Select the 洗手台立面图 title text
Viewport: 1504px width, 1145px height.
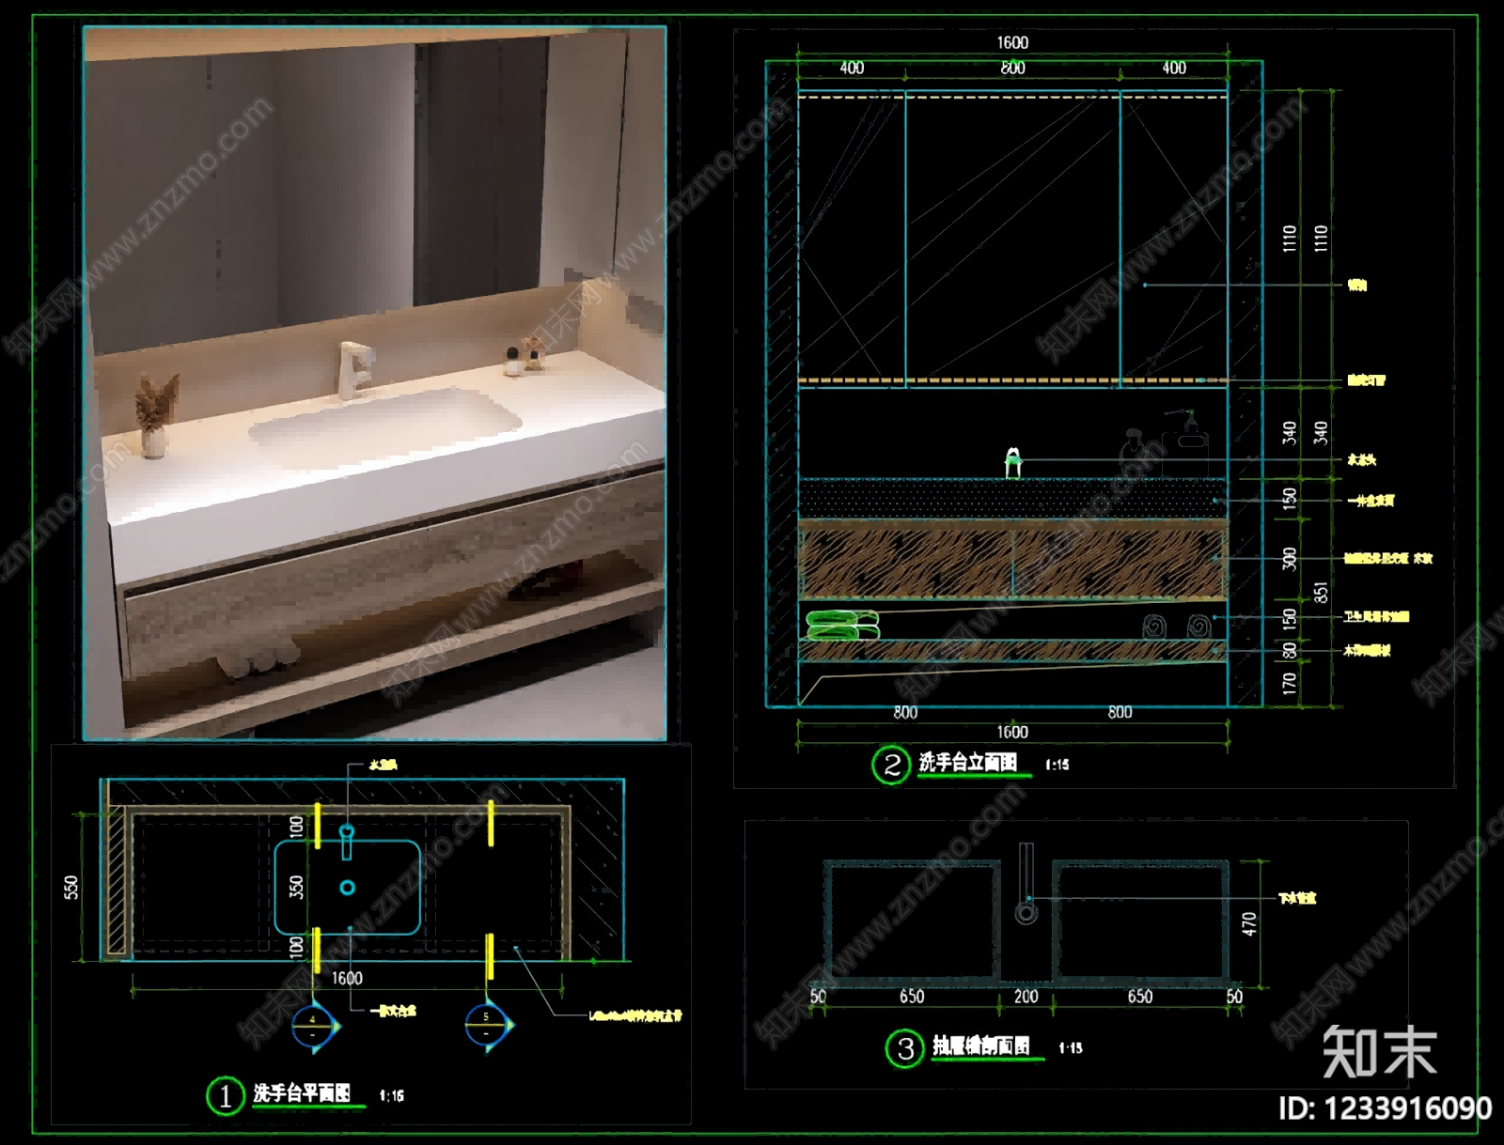(967, 762)
